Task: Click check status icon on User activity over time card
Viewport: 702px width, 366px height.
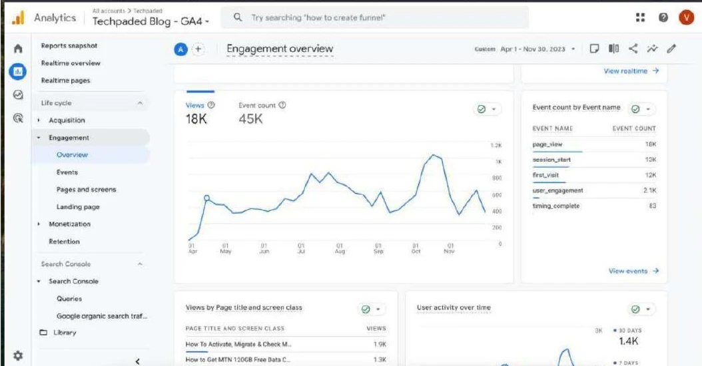Action: (x=635, y=309)
